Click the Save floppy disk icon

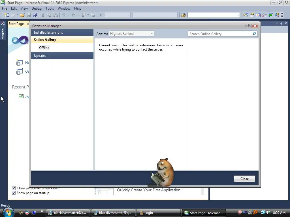29,15
